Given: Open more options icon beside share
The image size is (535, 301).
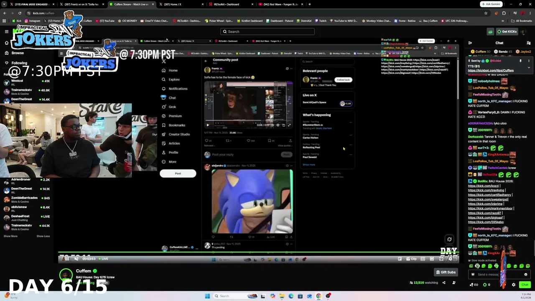Looking at the screenshot, I should [x=454, y=283].
